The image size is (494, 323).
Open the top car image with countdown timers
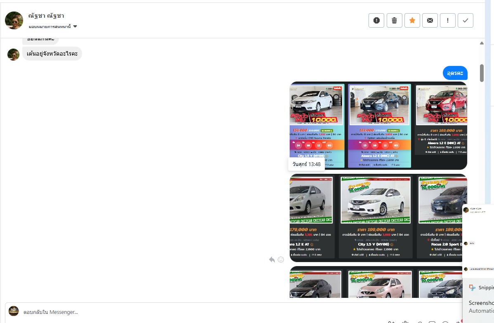click(378, 126)
